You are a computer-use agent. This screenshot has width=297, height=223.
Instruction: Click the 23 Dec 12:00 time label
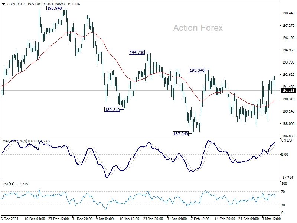point(59,219)
